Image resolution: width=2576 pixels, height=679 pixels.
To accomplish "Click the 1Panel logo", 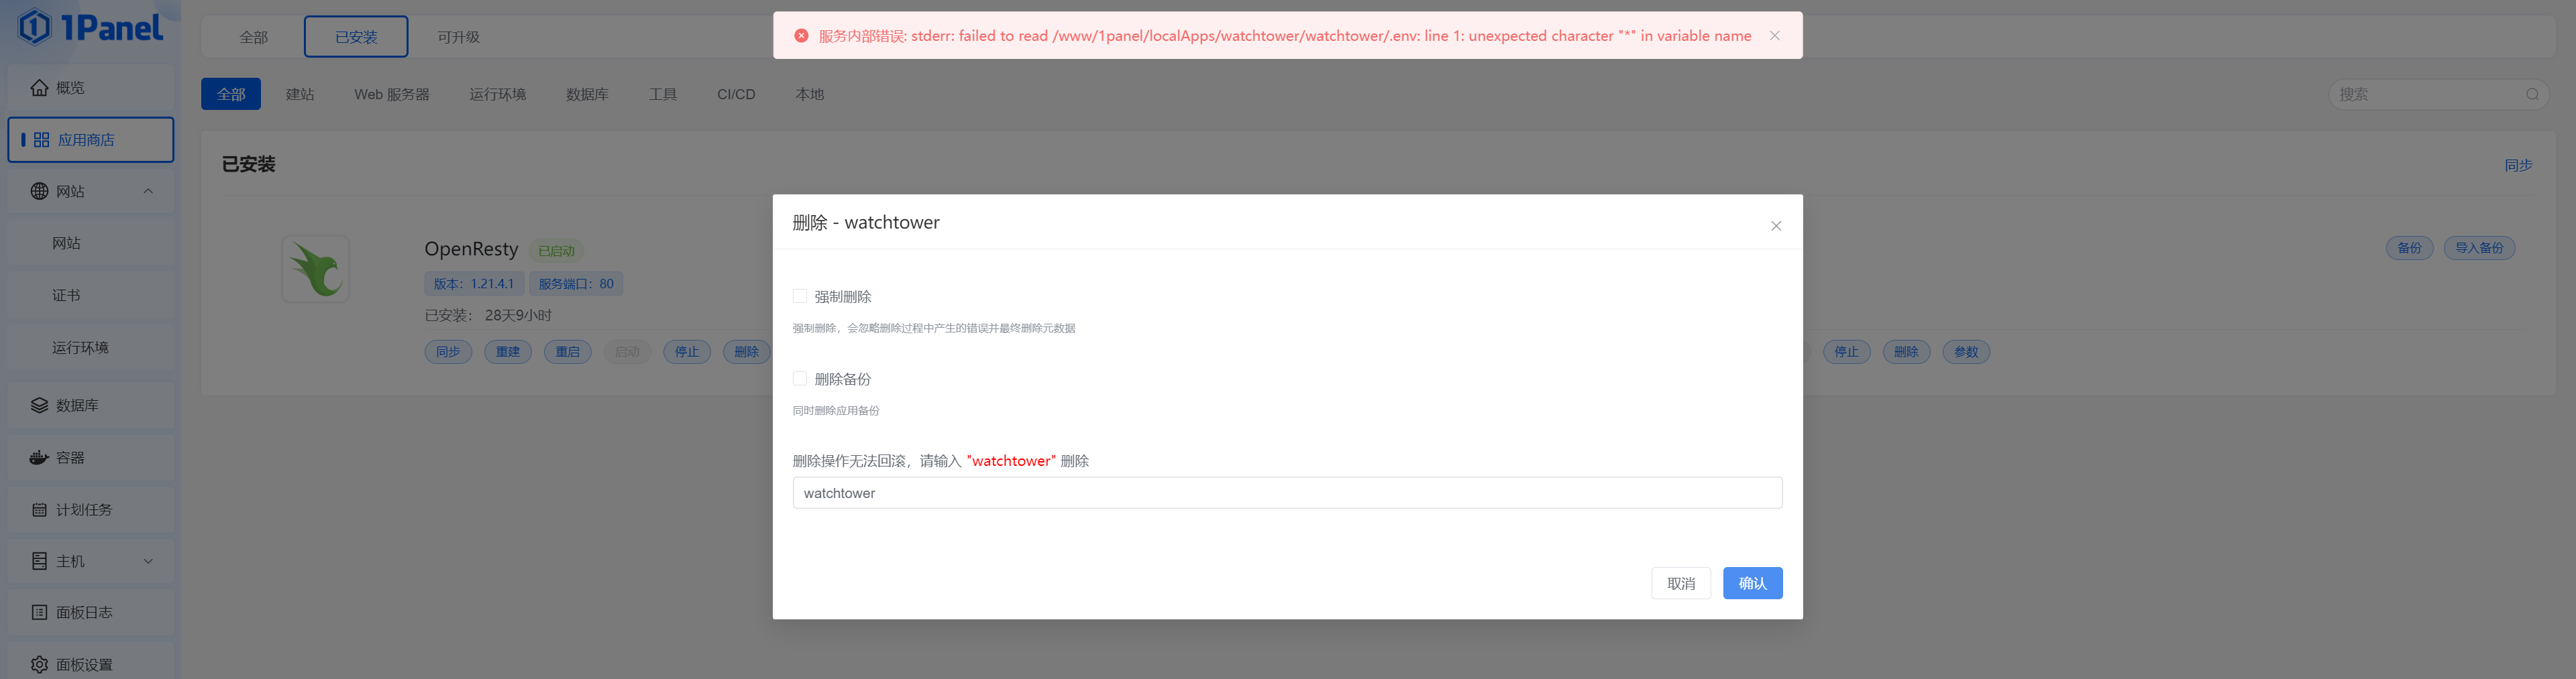I will 90,27.
